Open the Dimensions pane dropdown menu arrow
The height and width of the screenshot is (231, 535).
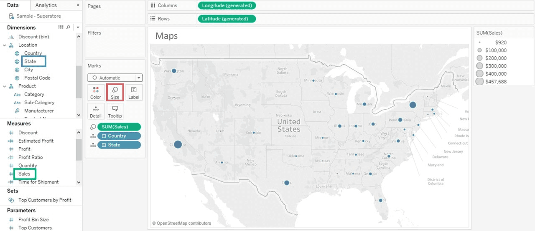click(78, 28)
